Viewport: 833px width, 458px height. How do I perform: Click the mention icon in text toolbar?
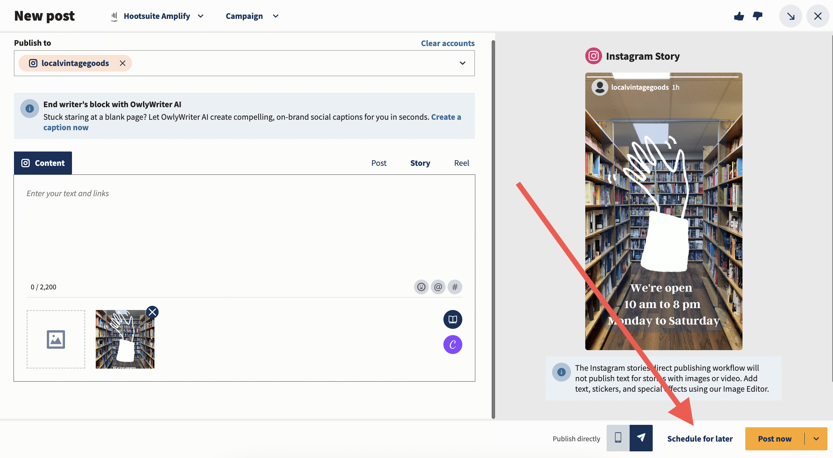[438, 286]
